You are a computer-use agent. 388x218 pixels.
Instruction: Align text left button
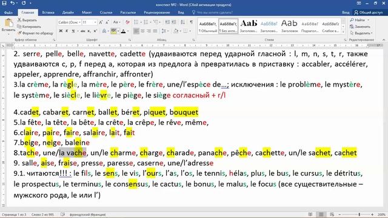136,31
